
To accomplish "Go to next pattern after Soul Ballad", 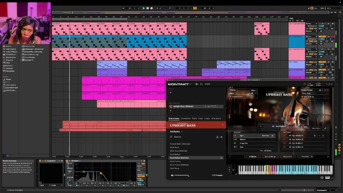I will coord(298,126).
